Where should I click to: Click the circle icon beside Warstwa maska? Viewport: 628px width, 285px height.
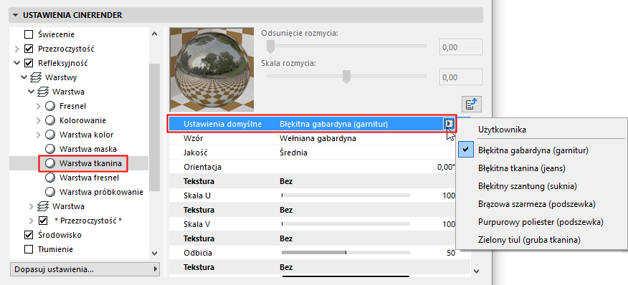pyautogui.click(x=50, y=149)
